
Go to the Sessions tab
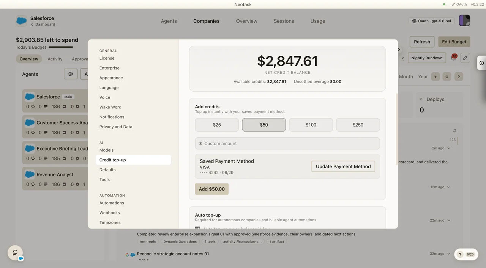pos(284,21)
